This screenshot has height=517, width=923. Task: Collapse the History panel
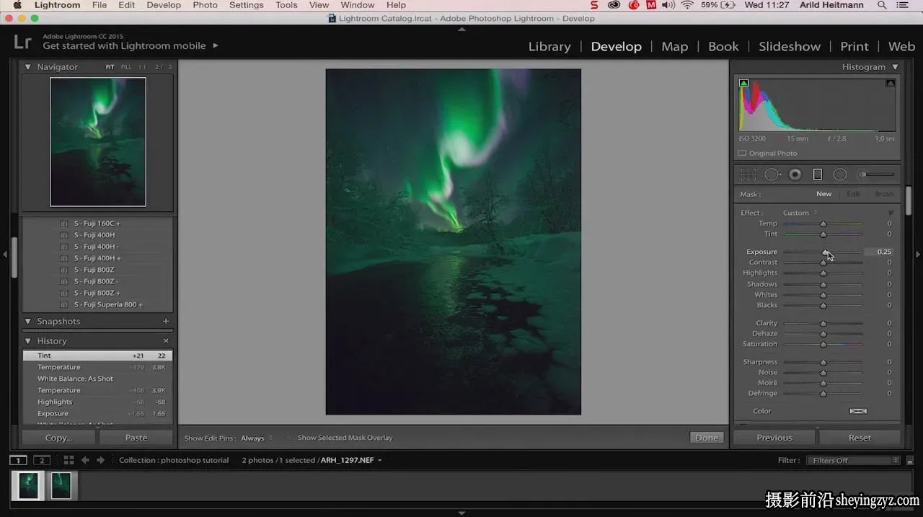pos(28,341)
